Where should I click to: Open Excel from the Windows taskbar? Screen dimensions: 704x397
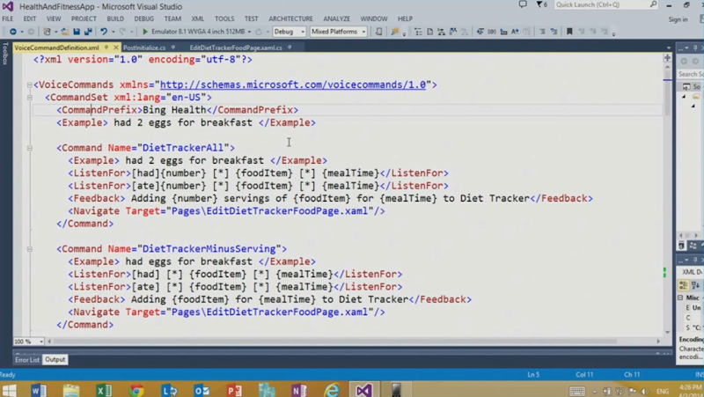(104, 389)
